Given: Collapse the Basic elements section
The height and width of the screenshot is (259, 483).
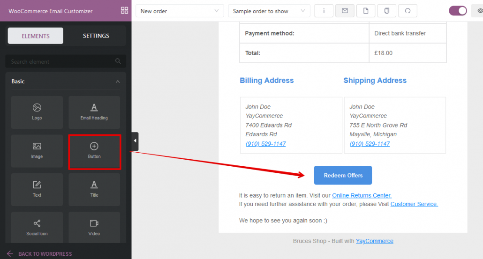Looking at the screenshot, I should (117, 81).
